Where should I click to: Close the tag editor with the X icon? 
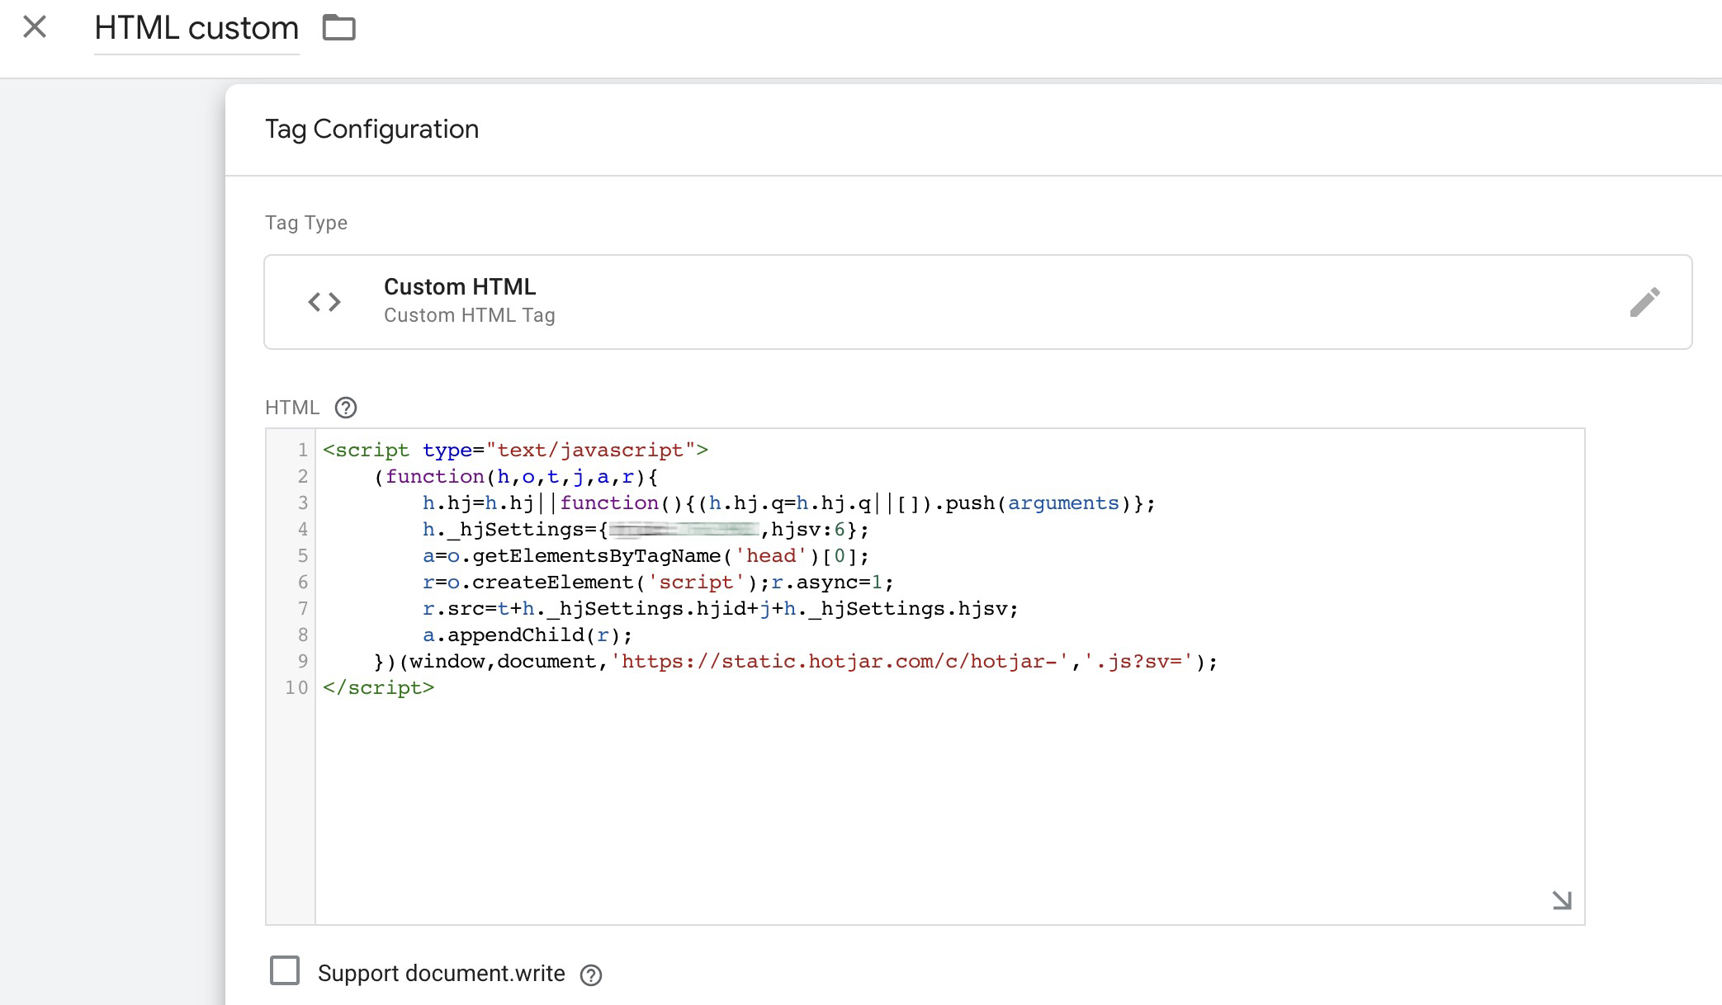[x=34, y=27]
